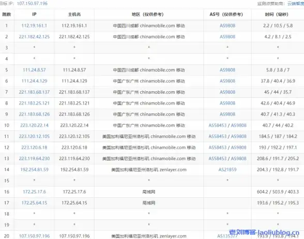Select time cell 184.5 / 187 / 184.2
The width and height of the screenshot is (304, 239).
[278, 136]
